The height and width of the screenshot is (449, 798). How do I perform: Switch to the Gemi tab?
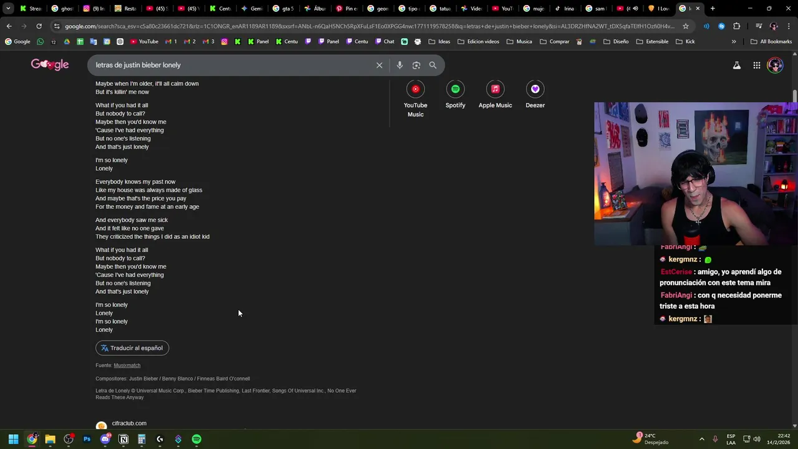tap(252, 8)
